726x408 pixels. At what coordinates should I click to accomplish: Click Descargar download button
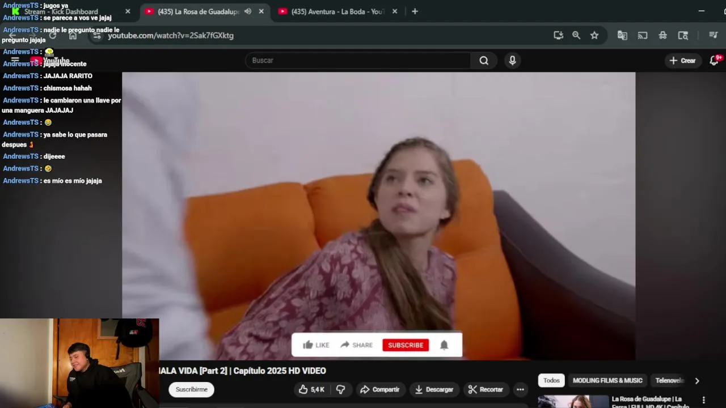click(434, 389)
